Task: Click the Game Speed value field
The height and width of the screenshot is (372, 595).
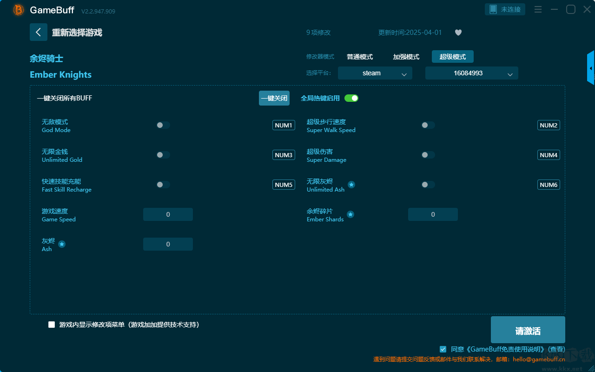Action: tap(168, 214)
